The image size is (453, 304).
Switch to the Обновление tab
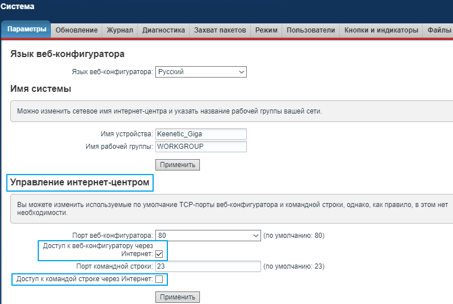(x=77, y=30)
